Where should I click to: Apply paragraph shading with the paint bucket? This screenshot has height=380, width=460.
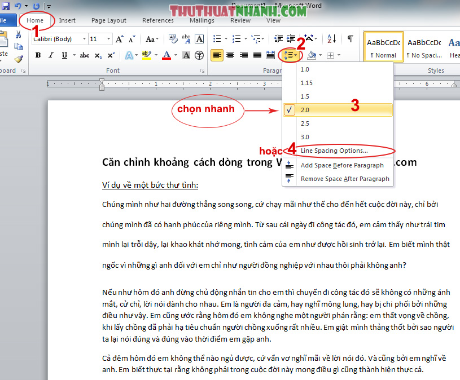(x=312, y=55)
